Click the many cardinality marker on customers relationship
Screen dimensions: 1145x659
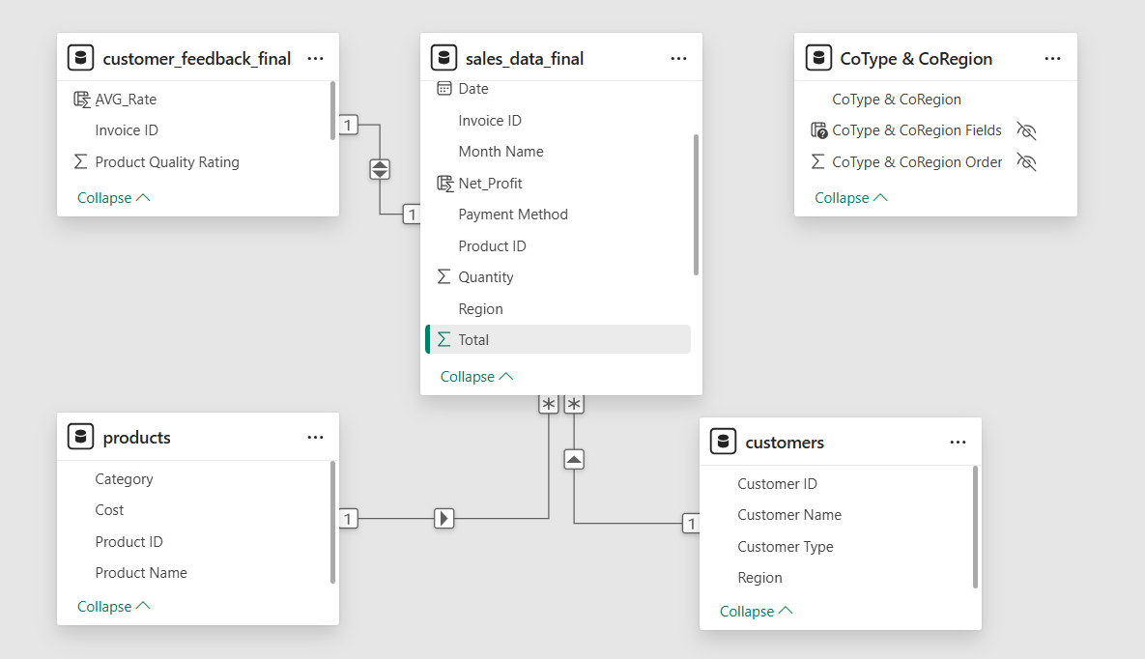coord(574,404)
